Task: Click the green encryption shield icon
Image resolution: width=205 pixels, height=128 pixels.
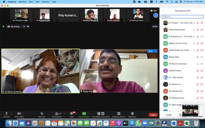Action: [x=3, y=26]
